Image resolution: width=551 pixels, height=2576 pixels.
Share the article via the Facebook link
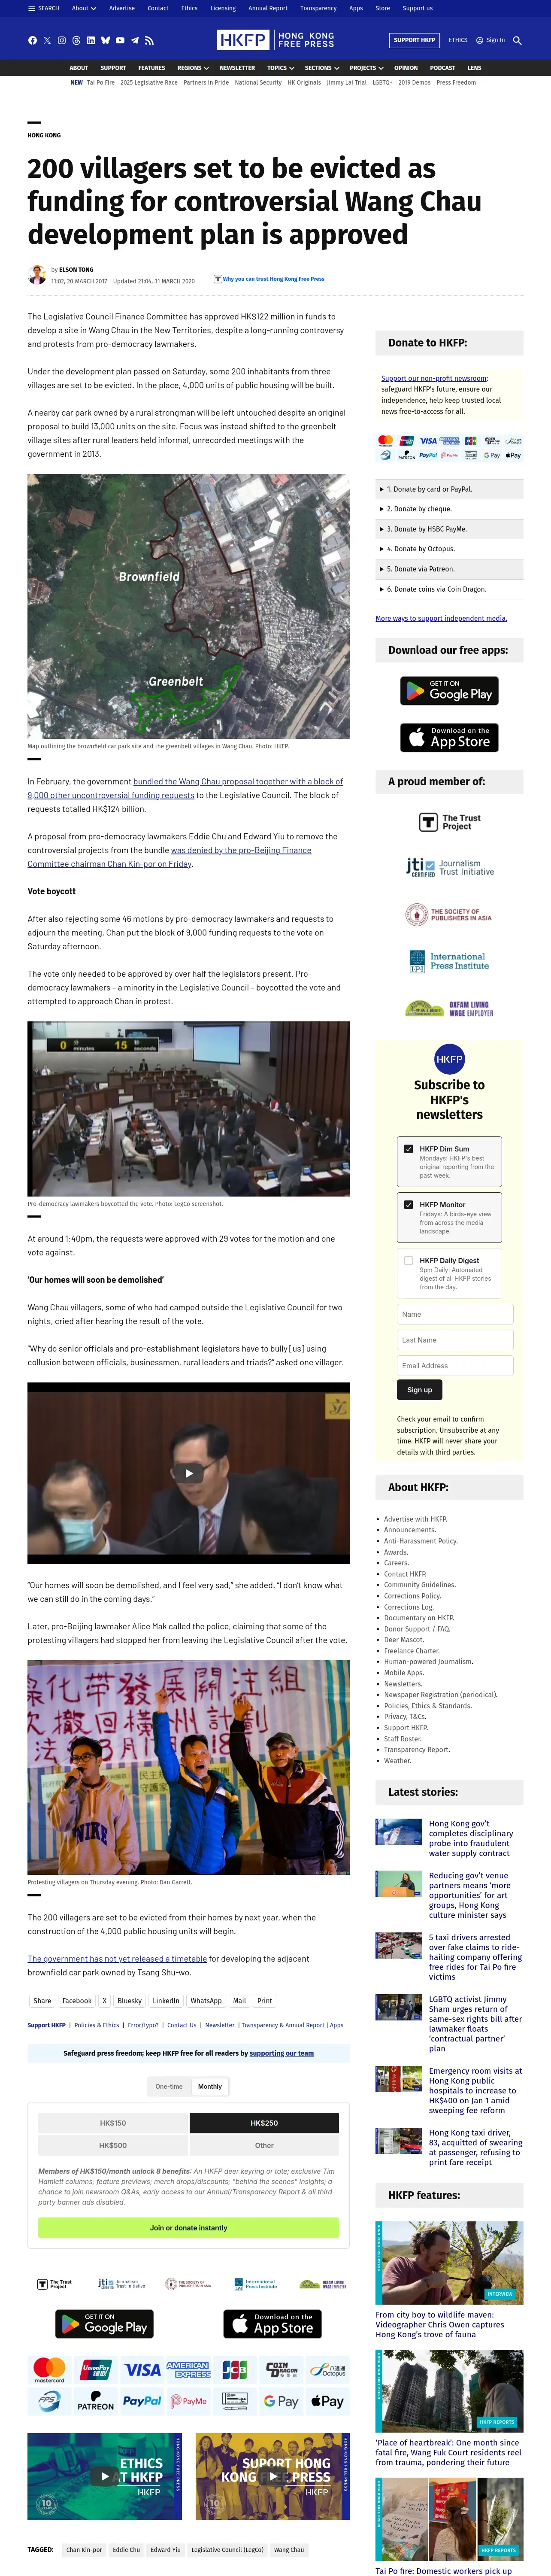77,2001
